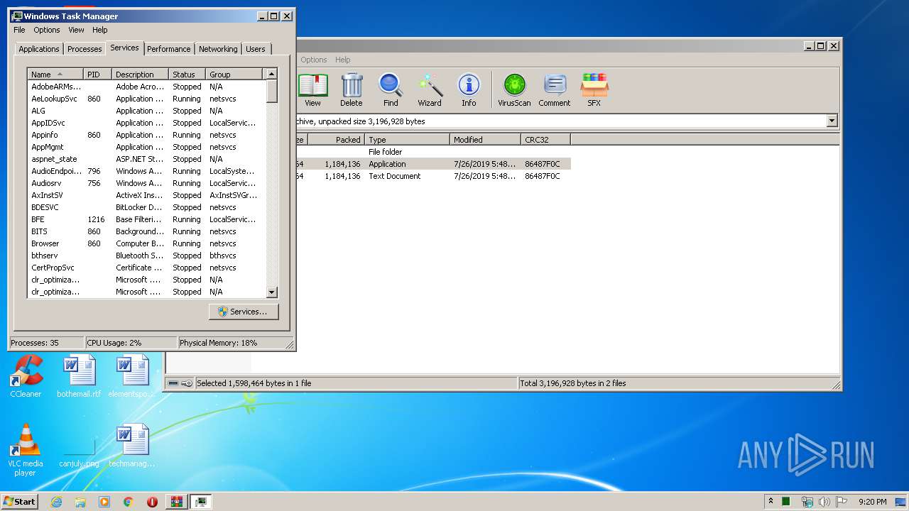Switch to Performance tab

[x=169, y=49]
